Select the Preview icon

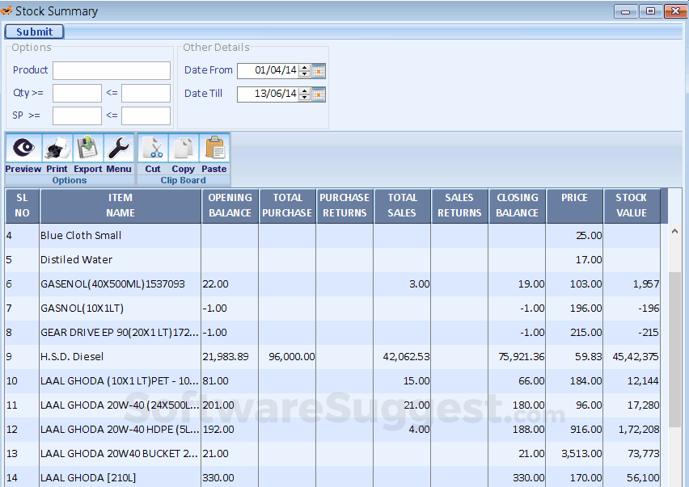(23, 148)
